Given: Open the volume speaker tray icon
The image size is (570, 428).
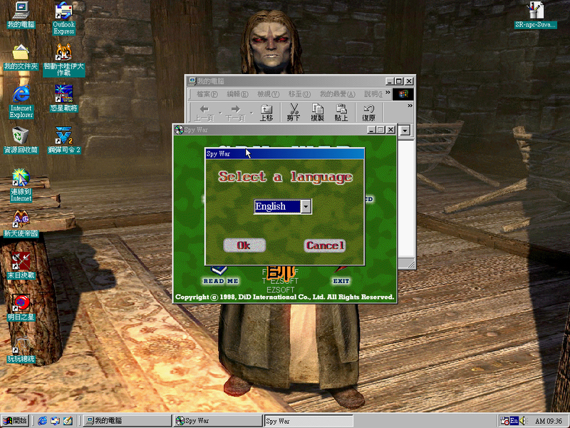Looking at the screenshot, I should click(524, 421).
